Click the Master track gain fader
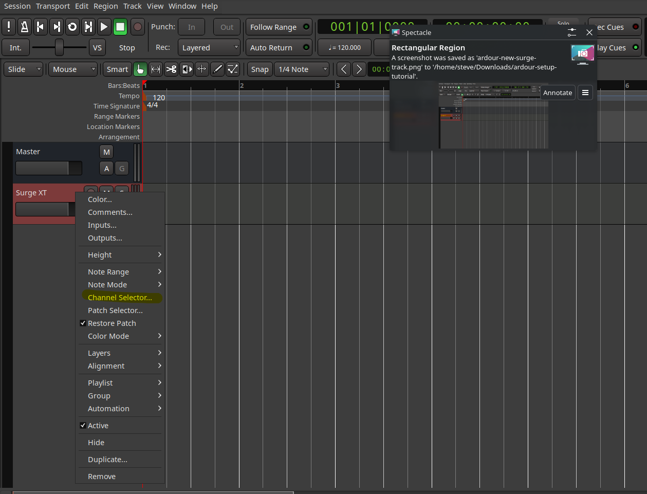The width and height of the screenshot is (647, 494). (49, 168)
